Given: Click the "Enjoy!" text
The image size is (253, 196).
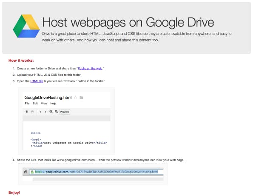Looking at the screenshot, I should coord(14,193).
